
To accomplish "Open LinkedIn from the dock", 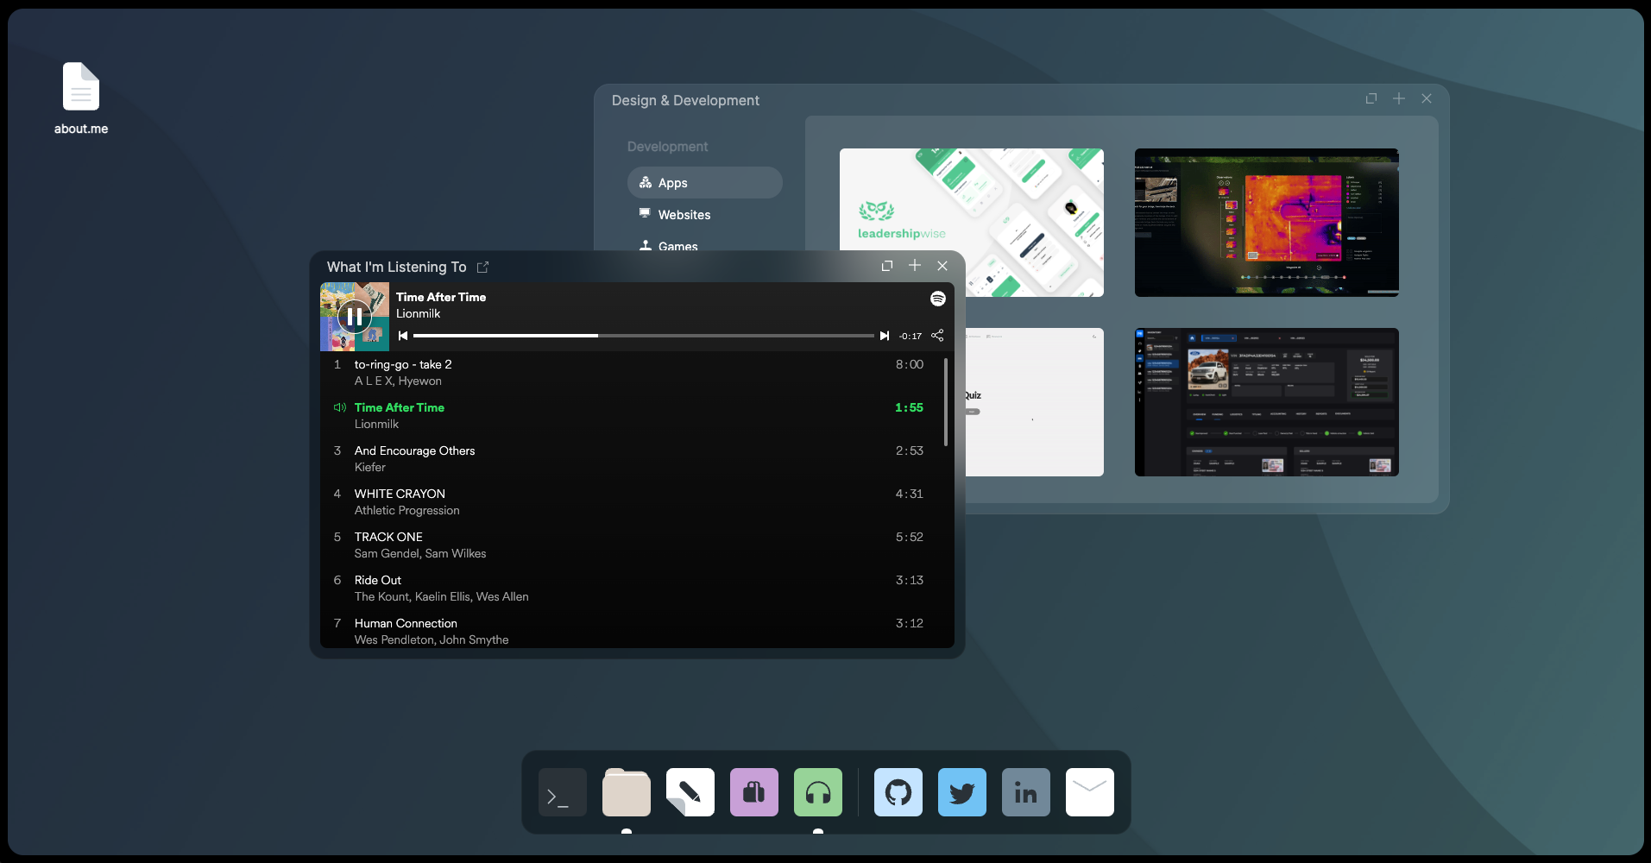I will (x=1024, y=791).
